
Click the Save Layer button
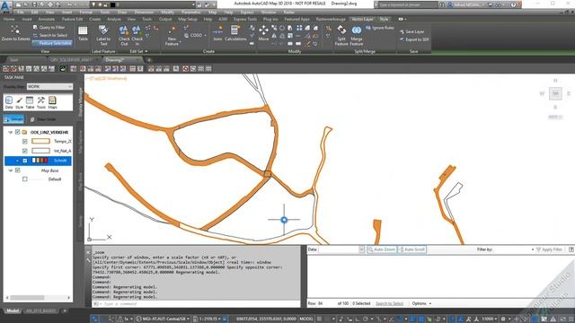(411, 32)
